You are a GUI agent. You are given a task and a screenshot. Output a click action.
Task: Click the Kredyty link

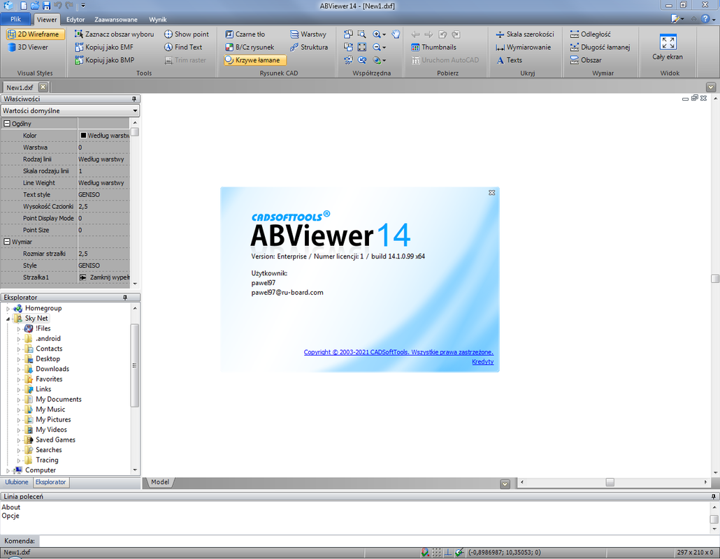(482, 362)
